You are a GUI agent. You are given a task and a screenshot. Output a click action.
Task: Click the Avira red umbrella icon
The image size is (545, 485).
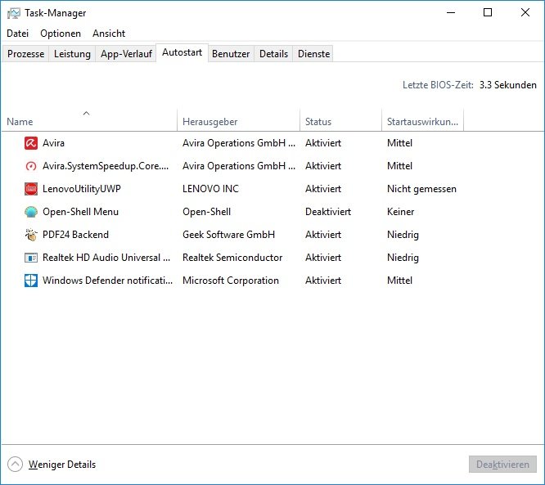point(31,143)
